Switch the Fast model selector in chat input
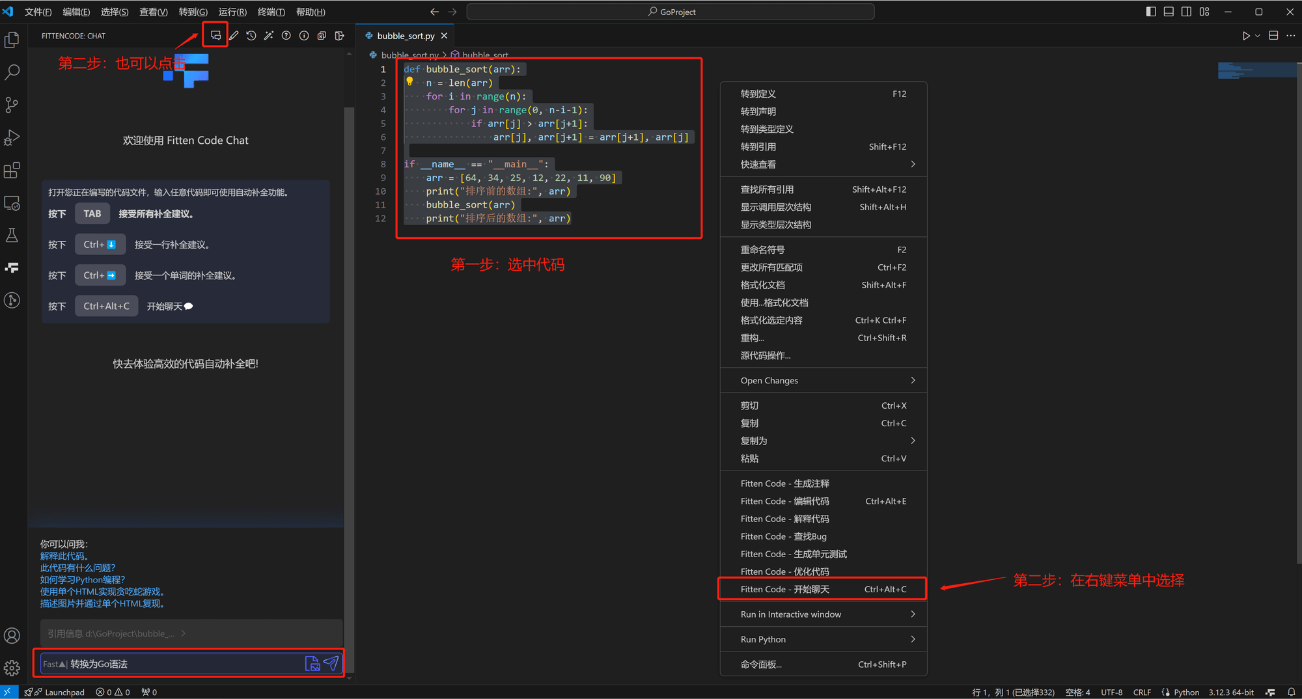Viewport: 1302px width, 699px height. coord(55,664)
